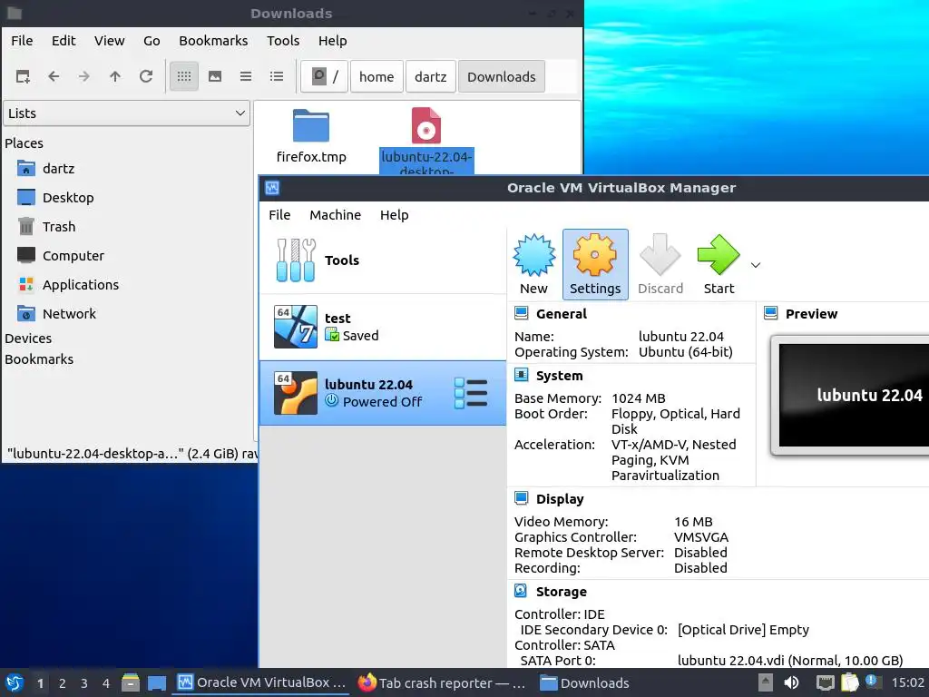Reload the Downloads folder

point(146,76)
